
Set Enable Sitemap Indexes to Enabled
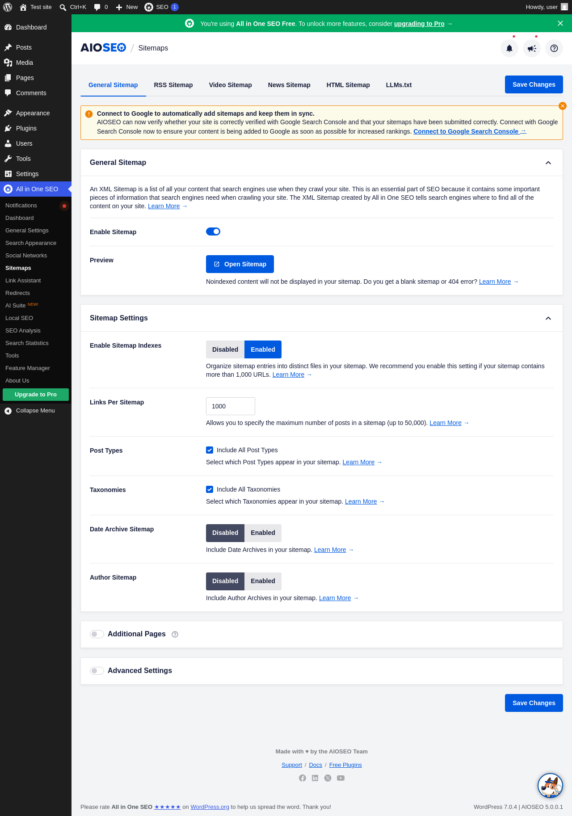(263, 349)
